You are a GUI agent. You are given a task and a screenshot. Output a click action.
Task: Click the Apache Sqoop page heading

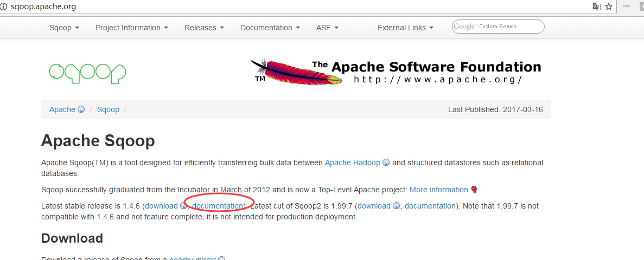tap(98, 141)
